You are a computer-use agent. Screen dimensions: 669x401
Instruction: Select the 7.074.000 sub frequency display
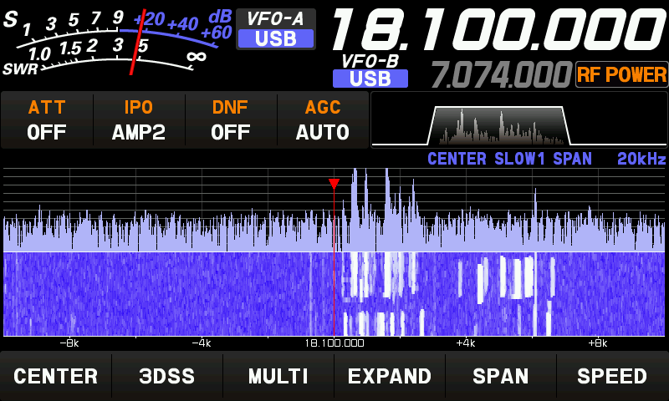(501, 75)
